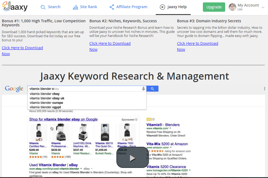The height and width of the screenshot is (178, 268).
Task: Click the green Upgrade button
Action: 214,7
